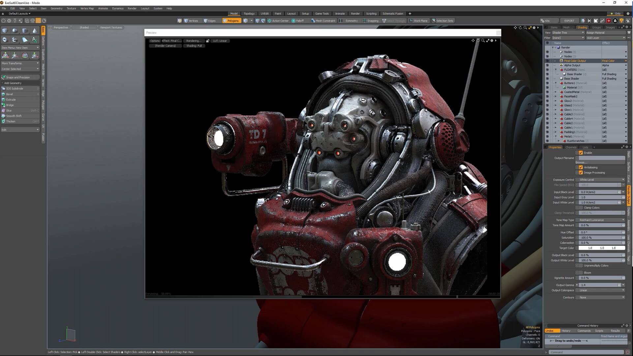
Task: Click the Target Color swatch field
Action: point(602,248)
